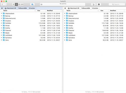
Task: Select Letöltések folder icon in left pane
Action: coord(4,35)
